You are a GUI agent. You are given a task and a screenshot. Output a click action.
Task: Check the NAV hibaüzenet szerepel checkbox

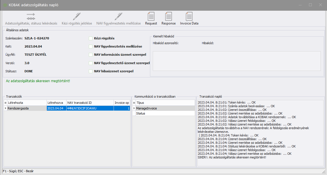pyautogui.click(x=90, y=71)
